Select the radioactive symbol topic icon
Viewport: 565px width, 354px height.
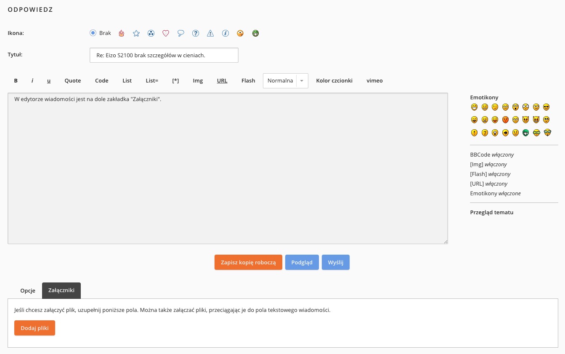151,33
